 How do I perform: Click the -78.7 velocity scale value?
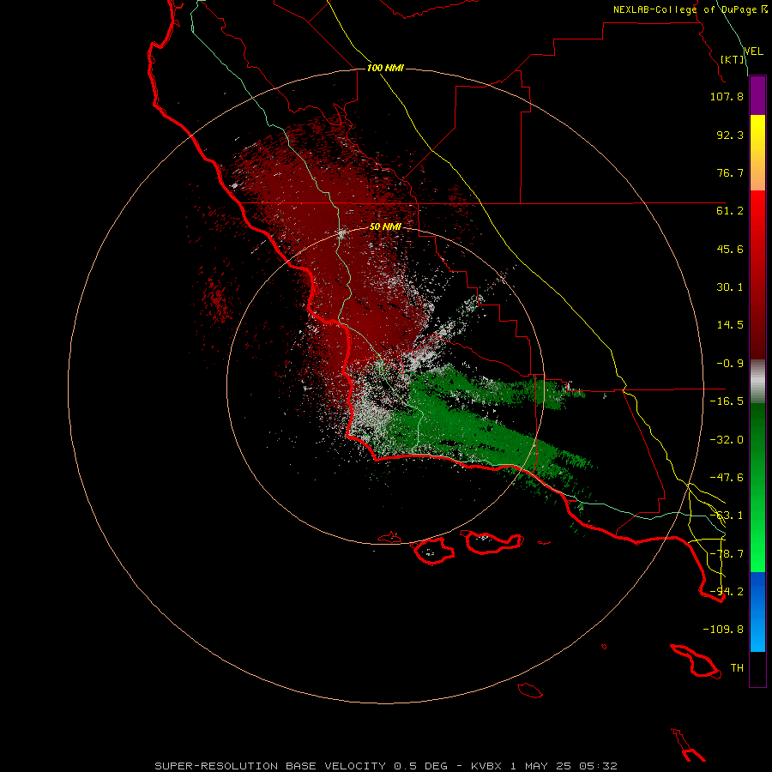pyautogui.click(x=727, y=554)
